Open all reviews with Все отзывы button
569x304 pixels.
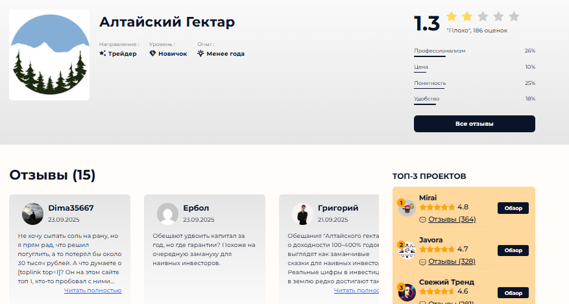[x=474, y=124]
